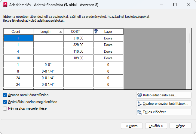Screen dimensions: 196x134
Task: Uncheck Azonos sorok összefűzése checkbox
Action: click(x=5, y=95)
